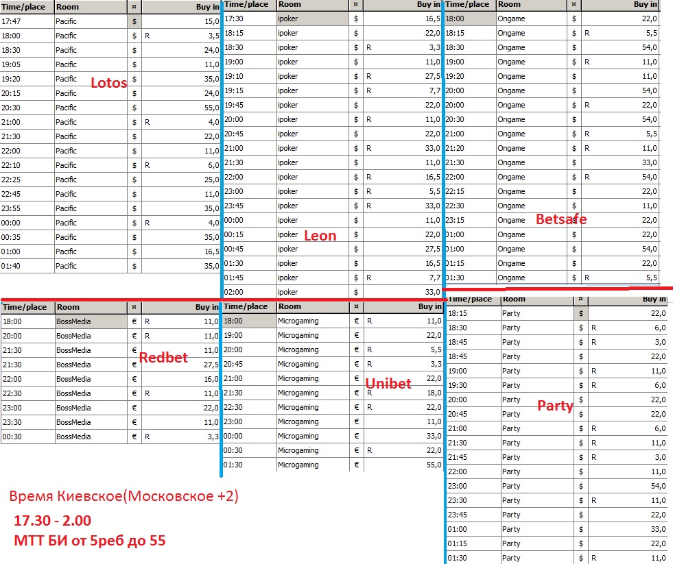Click Room header above the Ongame rows
This screenshot has width=673, height=564.
[x=532, y=5]
